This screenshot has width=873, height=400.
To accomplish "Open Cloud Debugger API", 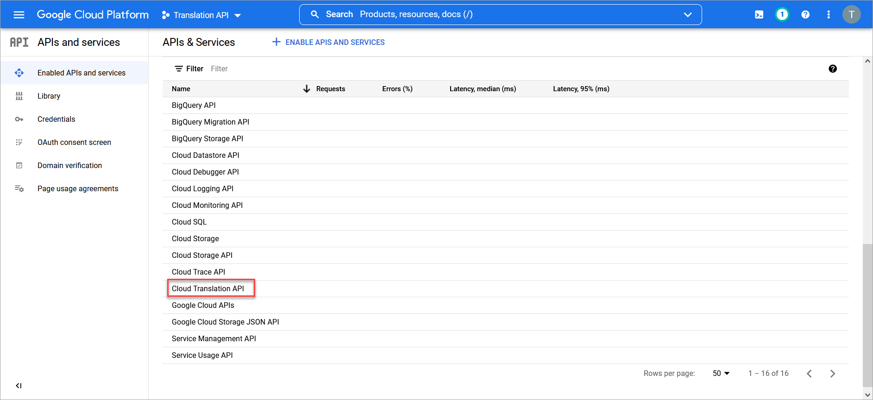I will pyautogui.click(x=206, y=172).
